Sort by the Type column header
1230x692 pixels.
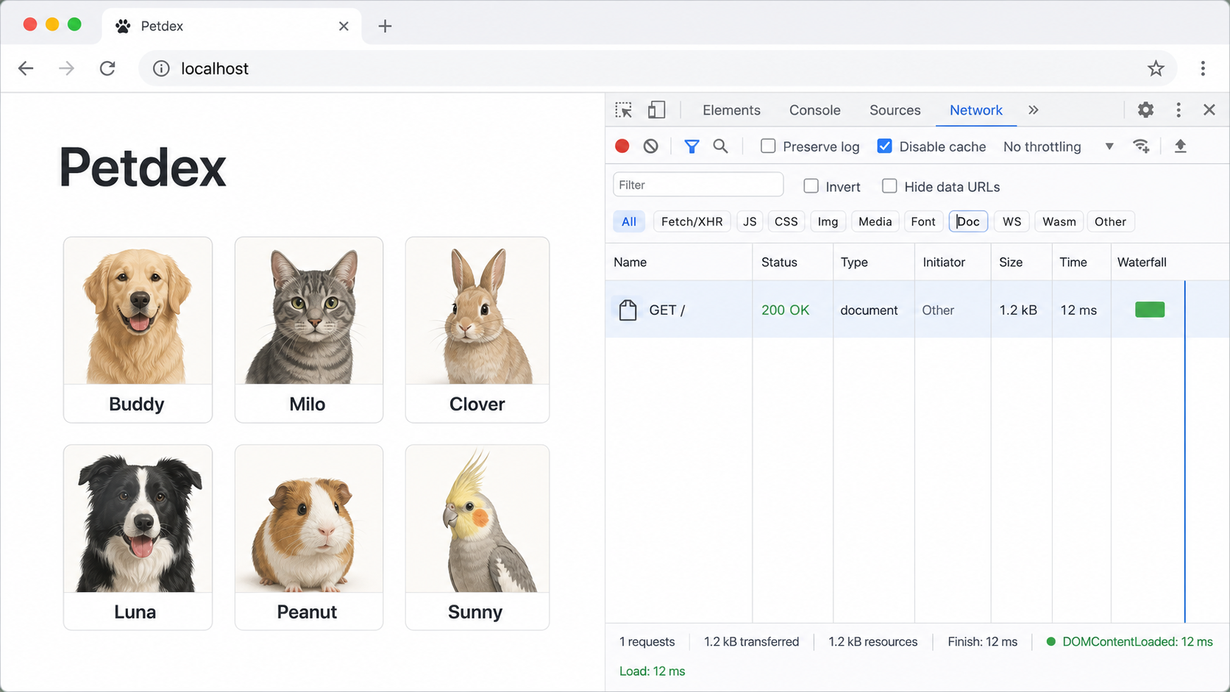(x=874, y=262)
